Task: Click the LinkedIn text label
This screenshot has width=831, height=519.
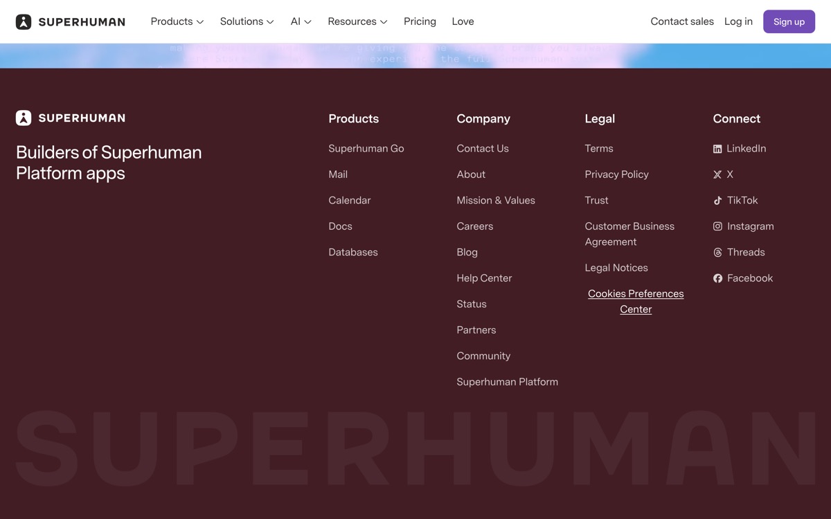Action: 747,148
